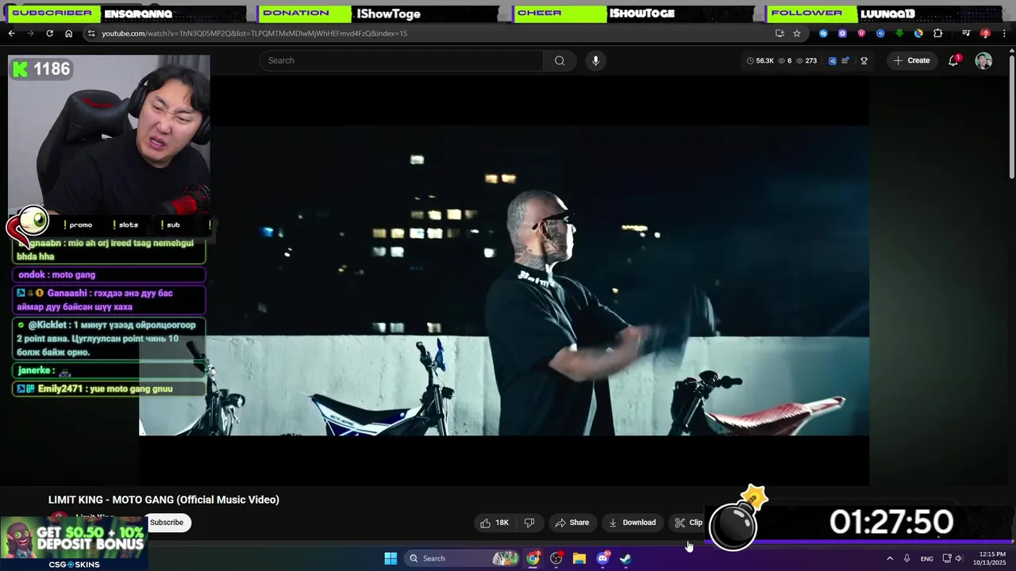The width and height of the screenshot is (1016, 571).
Task: Click the 56.3K channel stats counter
Action: pyautogui.click(x=760, y=60)
